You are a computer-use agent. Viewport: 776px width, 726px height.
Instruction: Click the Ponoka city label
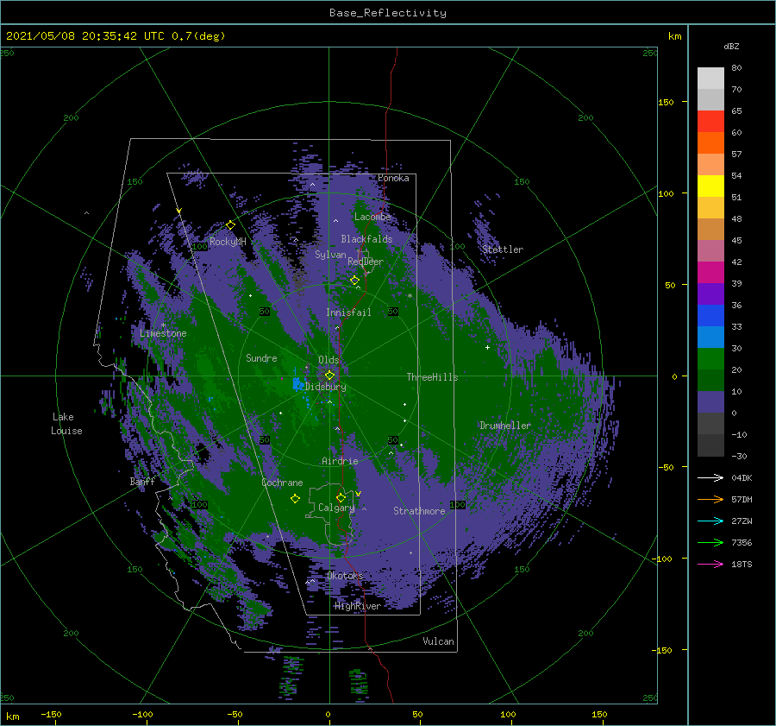393,178
